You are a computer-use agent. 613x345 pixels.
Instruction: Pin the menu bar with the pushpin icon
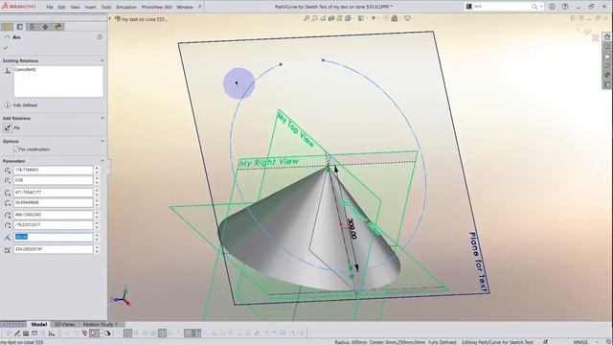(x=200, y=7)
